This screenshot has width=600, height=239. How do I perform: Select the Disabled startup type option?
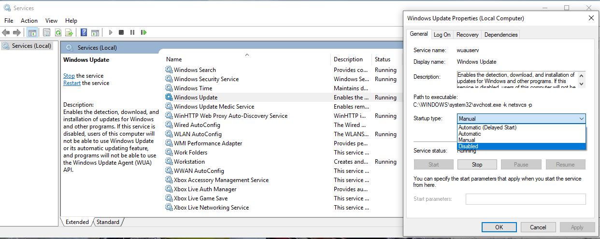(521, 146)
